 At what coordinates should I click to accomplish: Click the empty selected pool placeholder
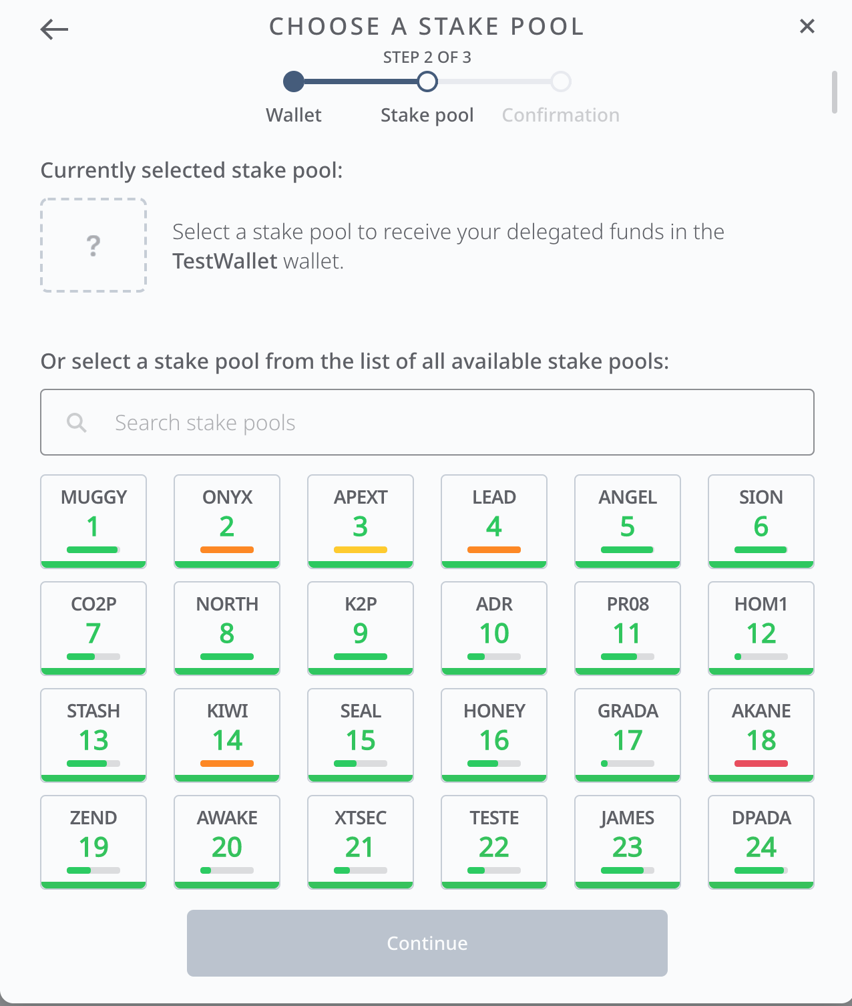[93, 245]
